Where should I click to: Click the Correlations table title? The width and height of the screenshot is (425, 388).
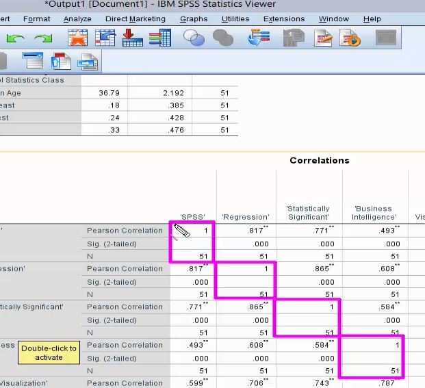320,160
